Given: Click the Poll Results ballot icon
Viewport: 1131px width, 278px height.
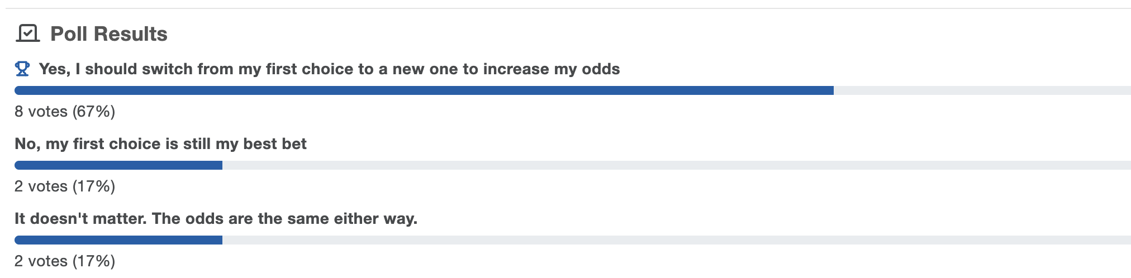Looking at the screenshot, I should (x=27, y=34).
